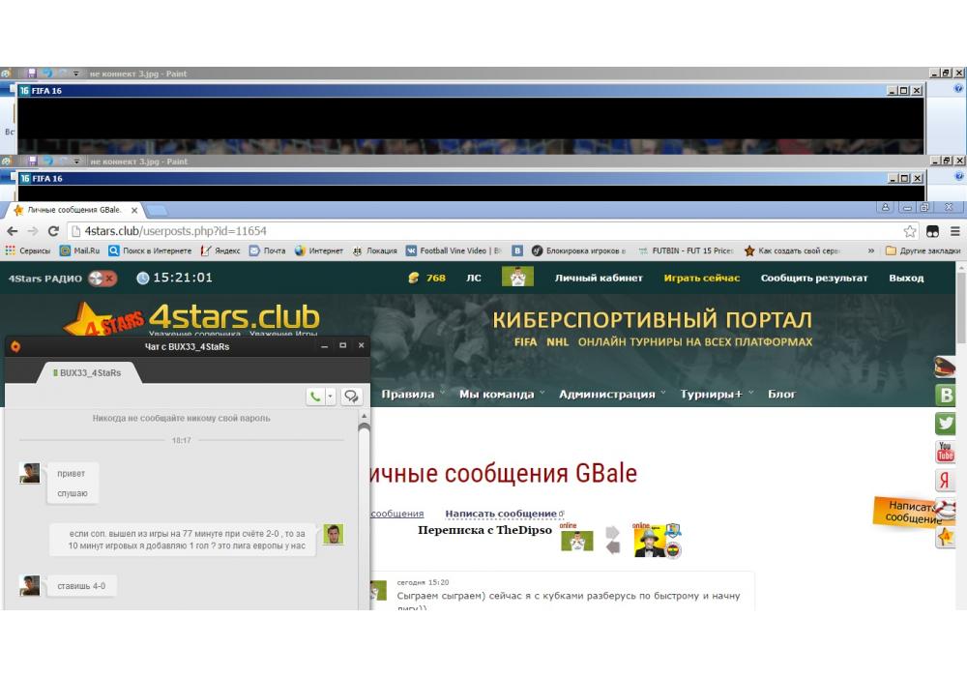Open the Блог page
This screenshot has width=967, height=677.
click(x=781, y=394)
